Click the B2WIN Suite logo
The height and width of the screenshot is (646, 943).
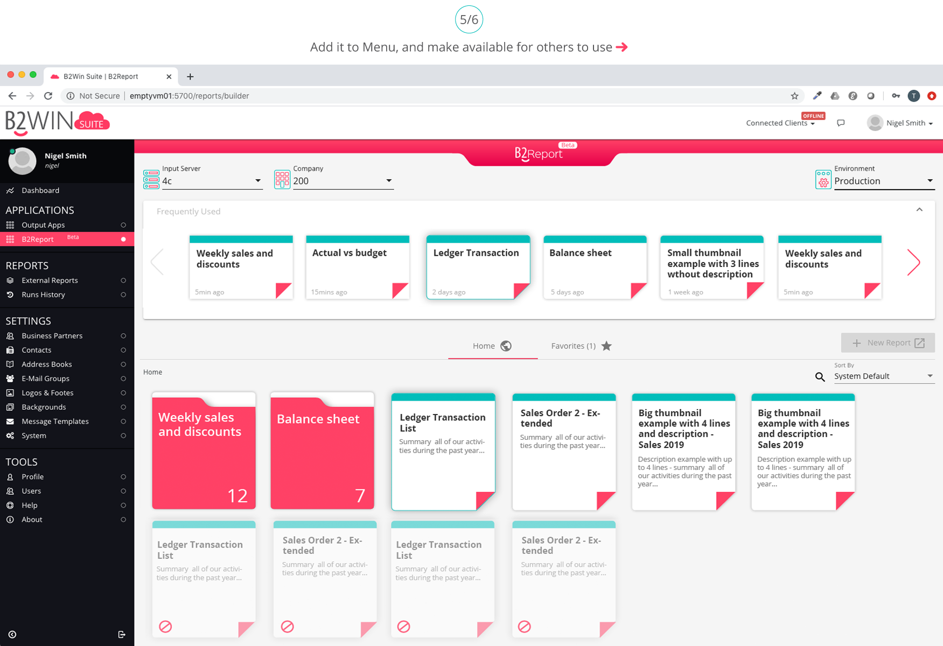click(57, 123)
